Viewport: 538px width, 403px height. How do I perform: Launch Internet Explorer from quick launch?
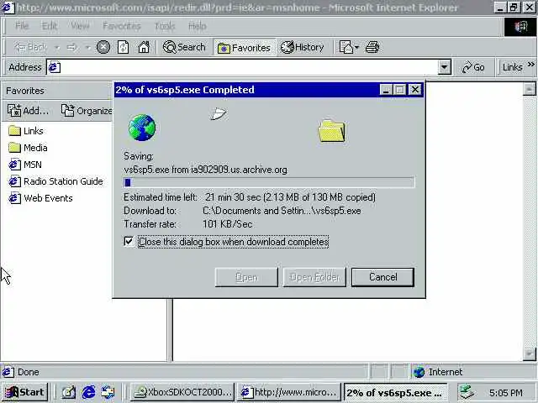click(x=88, y=392)
